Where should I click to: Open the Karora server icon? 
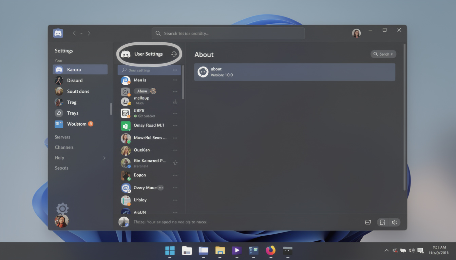point(58,69)
